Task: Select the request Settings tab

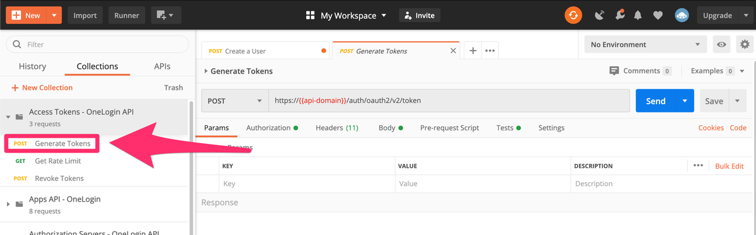Action: click(551, 128)
